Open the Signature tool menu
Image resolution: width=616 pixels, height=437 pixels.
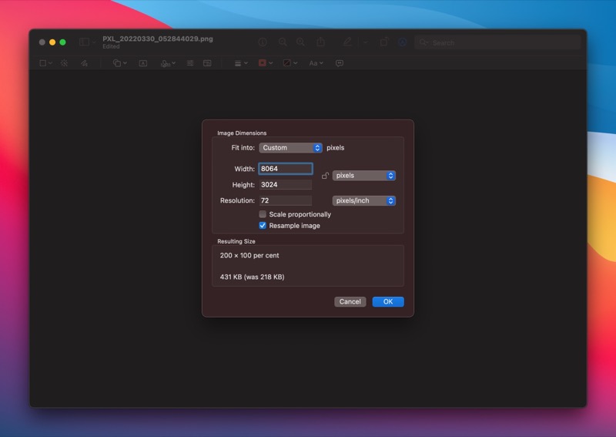pos(168,63)
